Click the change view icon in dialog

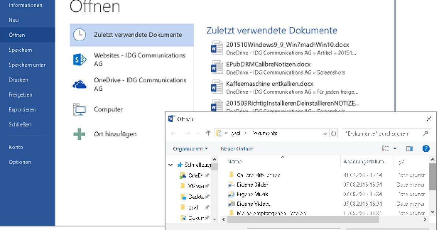(x=385, y=149)
